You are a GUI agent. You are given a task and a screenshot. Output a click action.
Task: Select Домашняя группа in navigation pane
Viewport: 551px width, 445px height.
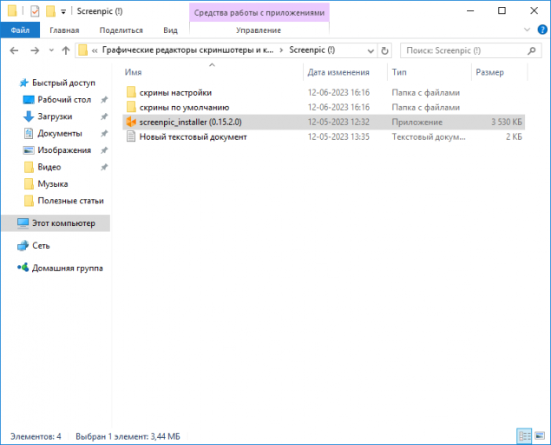tap(67, 269)
